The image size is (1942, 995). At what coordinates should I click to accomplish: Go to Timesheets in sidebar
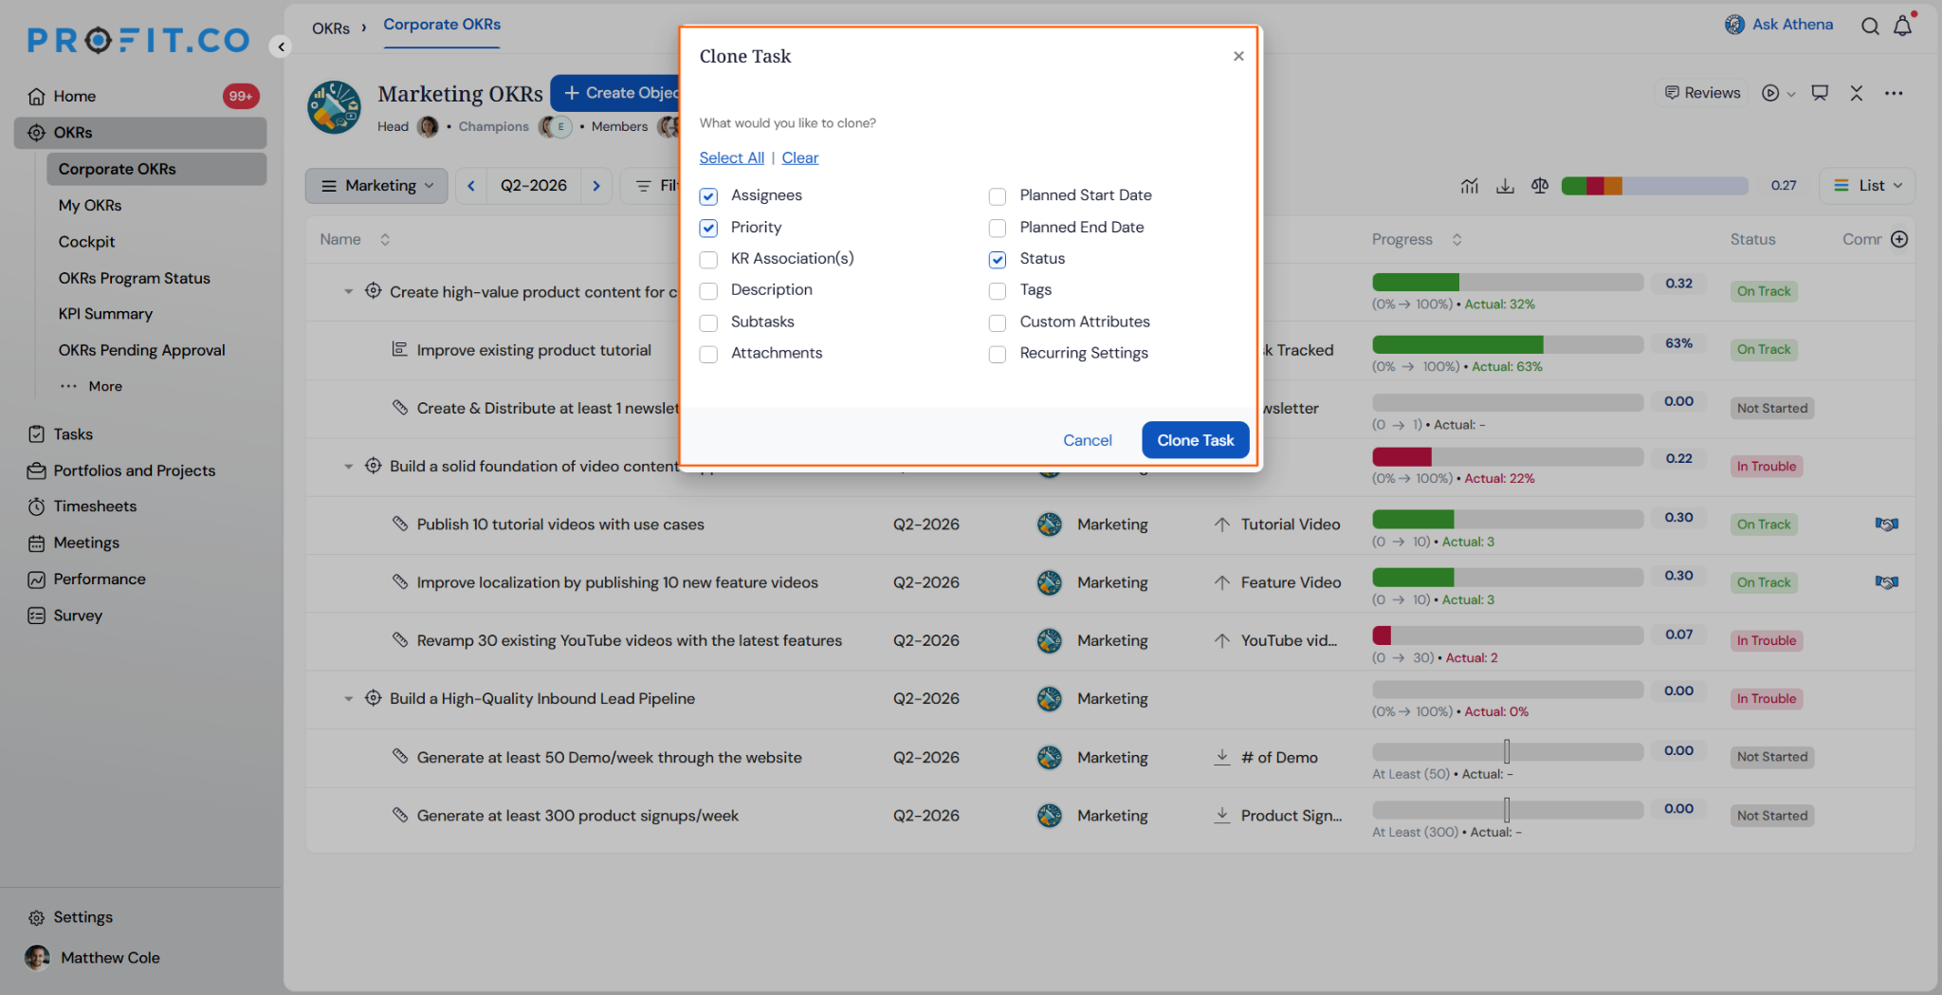95,507
